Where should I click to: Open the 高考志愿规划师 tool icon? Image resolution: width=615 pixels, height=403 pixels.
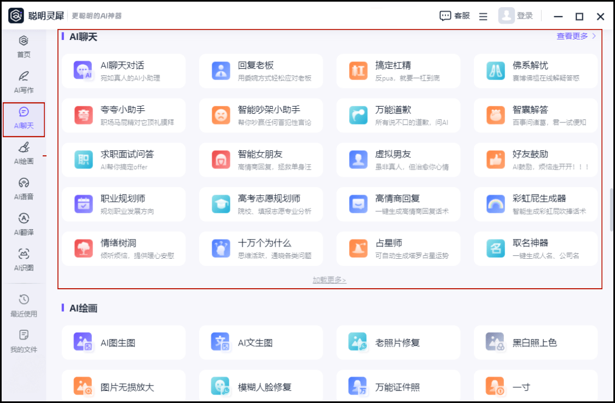(x=221, y=205)
